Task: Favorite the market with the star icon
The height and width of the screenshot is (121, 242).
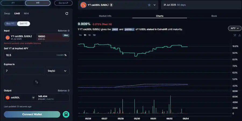Action: (149, 5)
